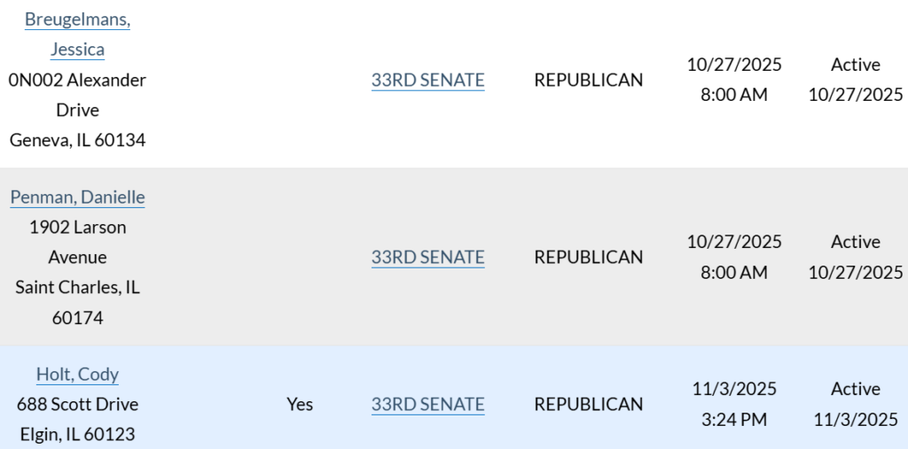This screenshot has width=908, height=449.
Task: Open the Breugelmans, Jessica candidate link
Action: [x=77, y=35]
